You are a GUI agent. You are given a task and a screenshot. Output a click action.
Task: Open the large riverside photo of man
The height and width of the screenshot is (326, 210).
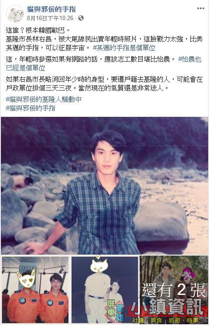pyautogui.click(x=105, y=186)
